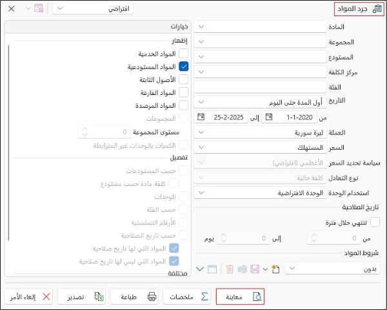Toggle المواد الفارغة checkbox
The width and height of the screenshot is (387, 310).
[x=184, y=92]
